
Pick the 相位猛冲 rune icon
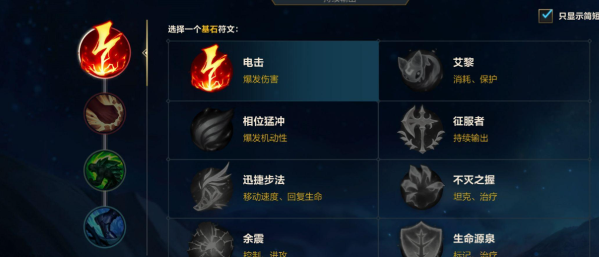tap(211, 129)
